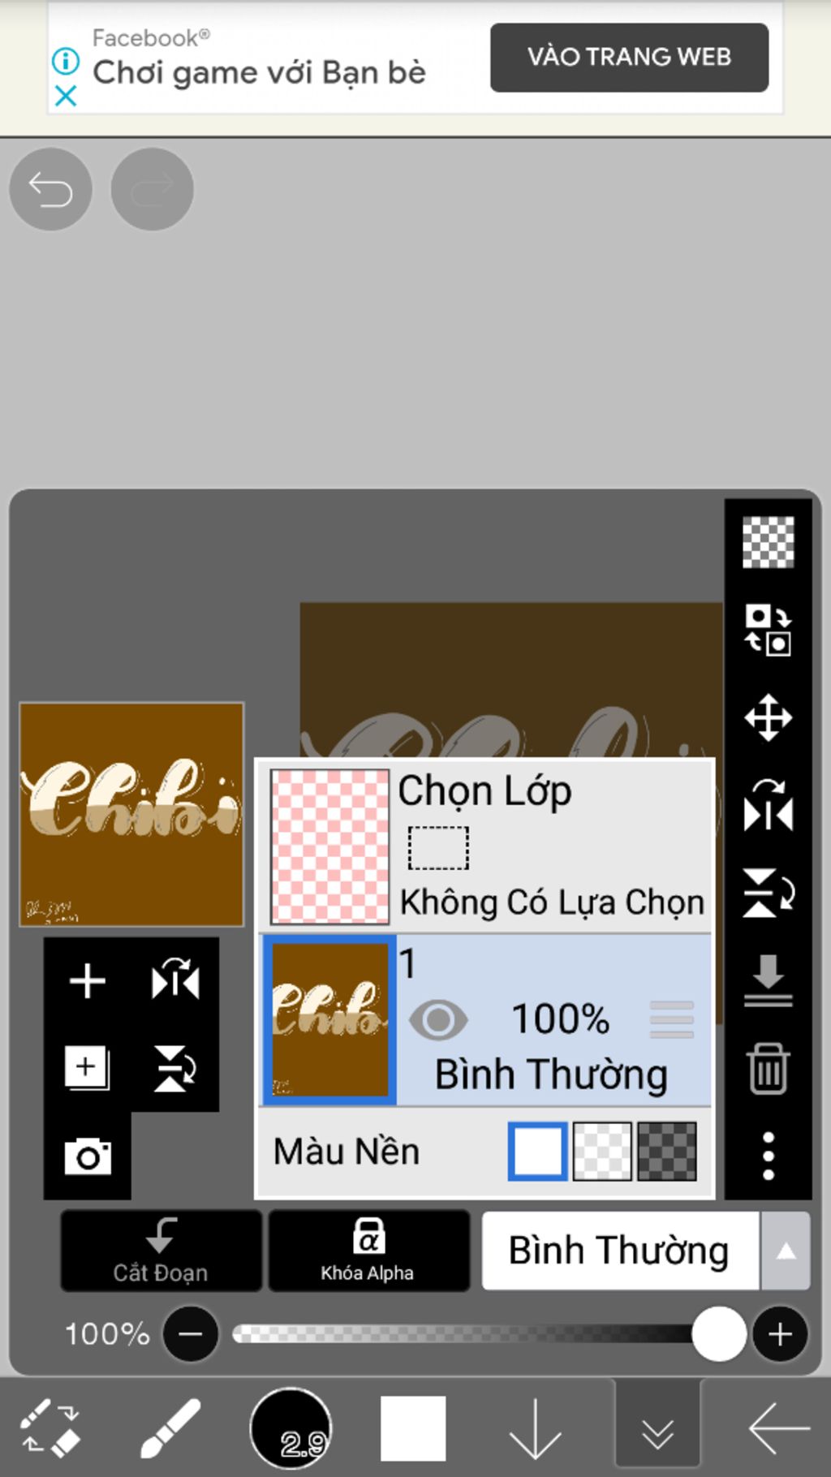Toggle Khóa Alpha lock

[x=368, y=1250]
